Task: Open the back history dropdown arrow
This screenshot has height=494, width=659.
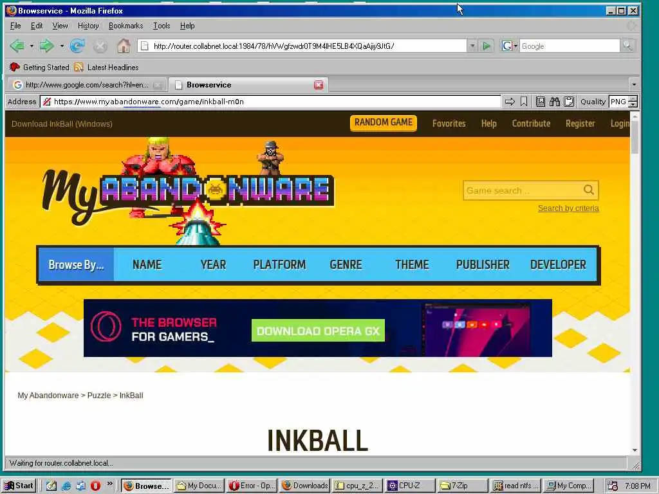Action: point(32,46)
